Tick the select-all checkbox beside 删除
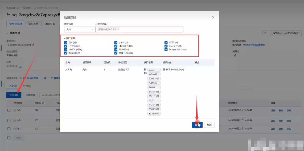The width and height of the screenshot is (304, 151). (x=9, y=138)
